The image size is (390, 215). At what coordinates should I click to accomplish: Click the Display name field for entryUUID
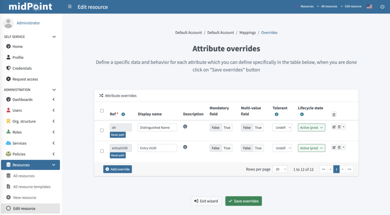[157, 148]
